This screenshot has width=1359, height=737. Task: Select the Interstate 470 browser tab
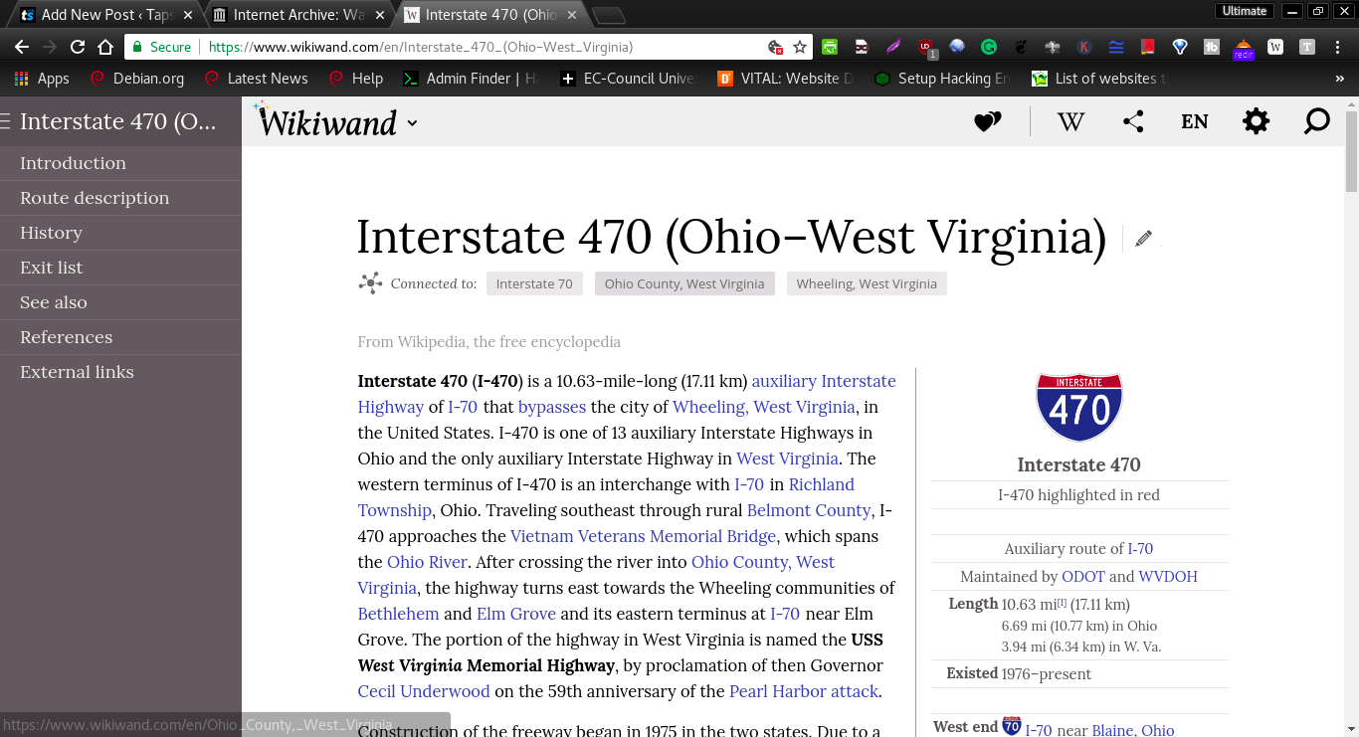click(491, 15)
